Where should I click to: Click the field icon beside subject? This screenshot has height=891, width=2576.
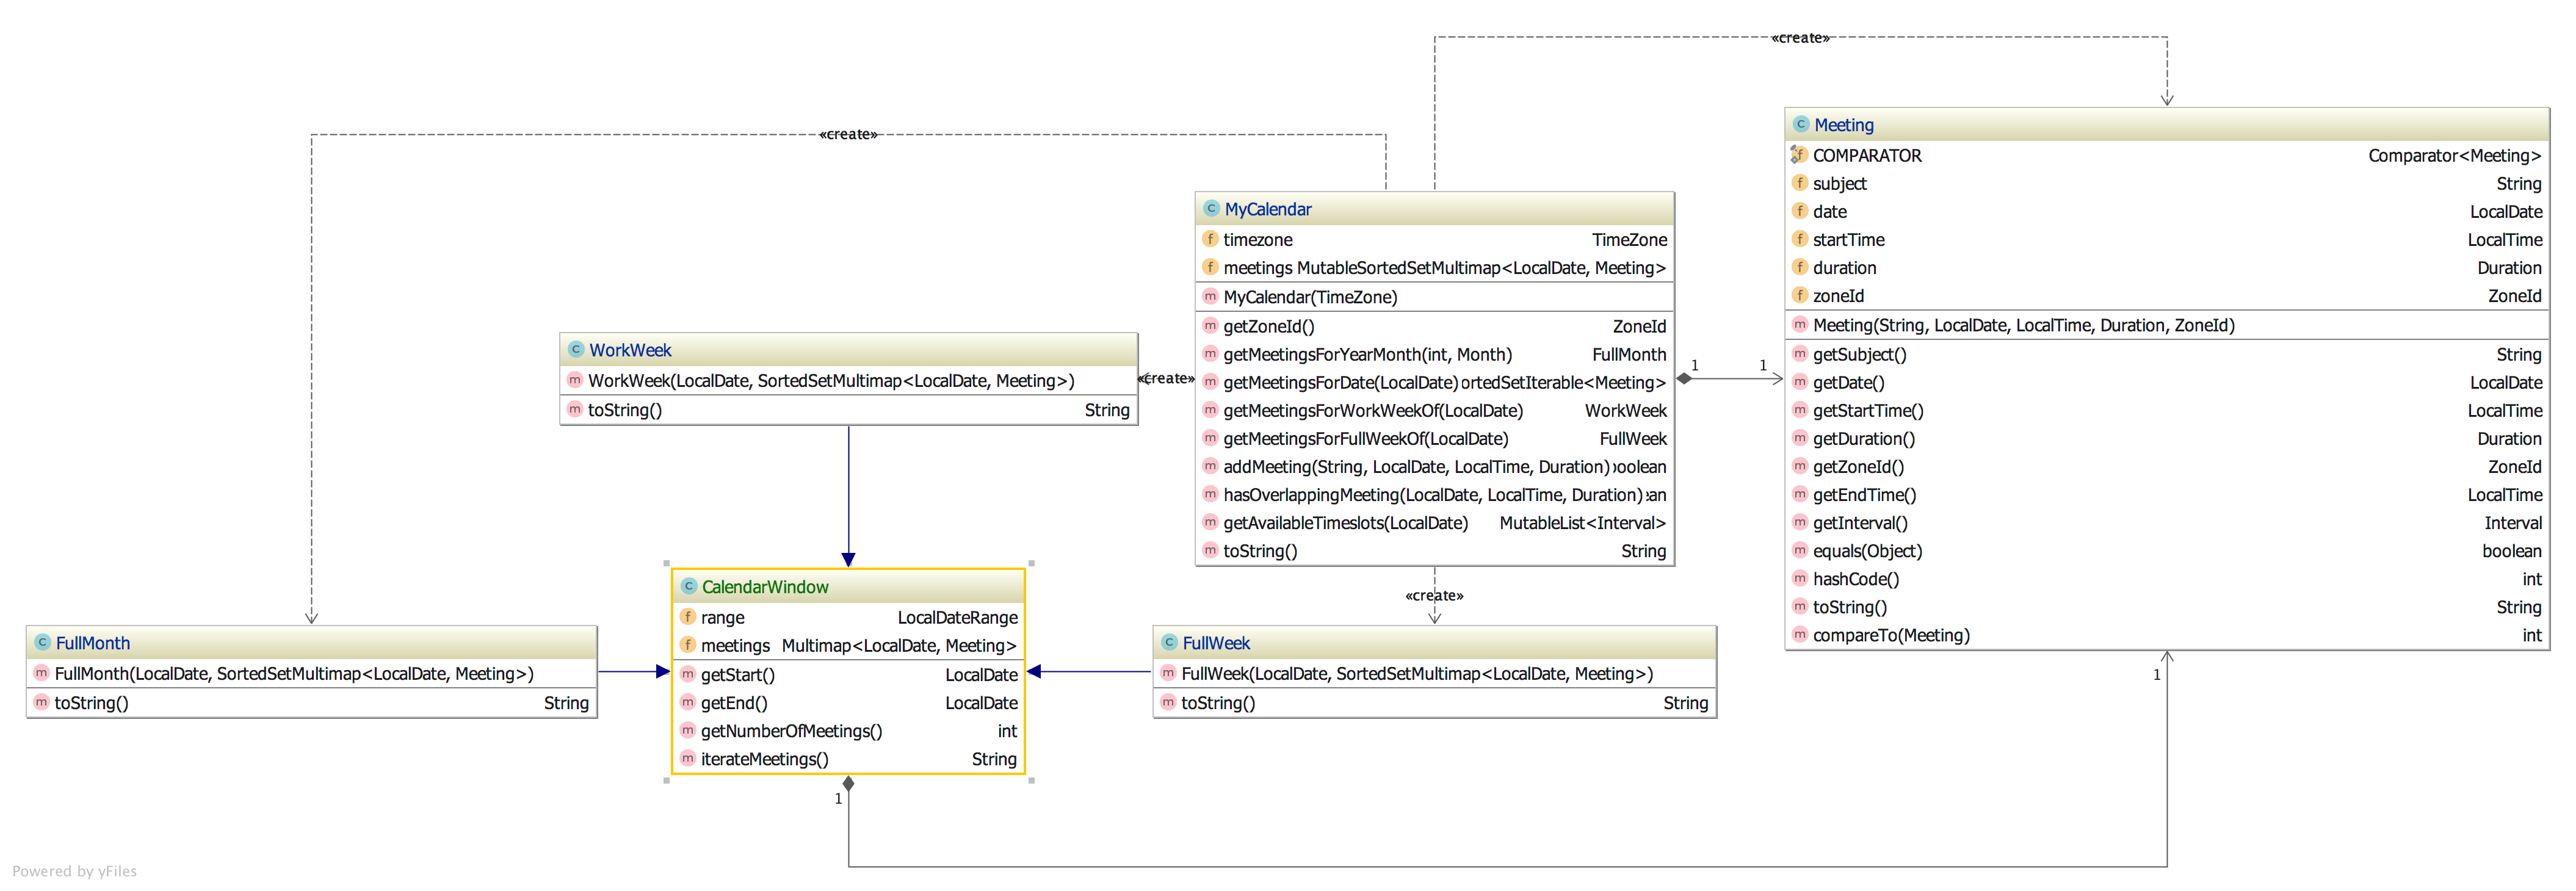click(1799, 183)
